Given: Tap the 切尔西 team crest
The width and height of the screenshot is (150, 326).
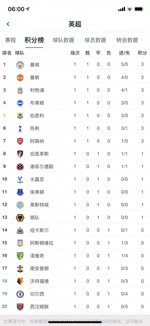Looking at the screenshot, I should pos(20,294).
